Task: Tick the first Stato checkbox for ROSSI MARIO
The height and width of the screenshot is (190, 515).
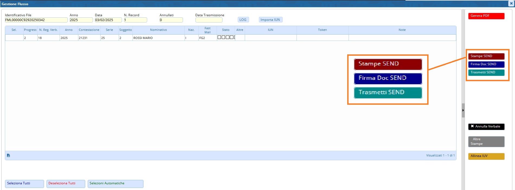Action: (x=219, y=37)
